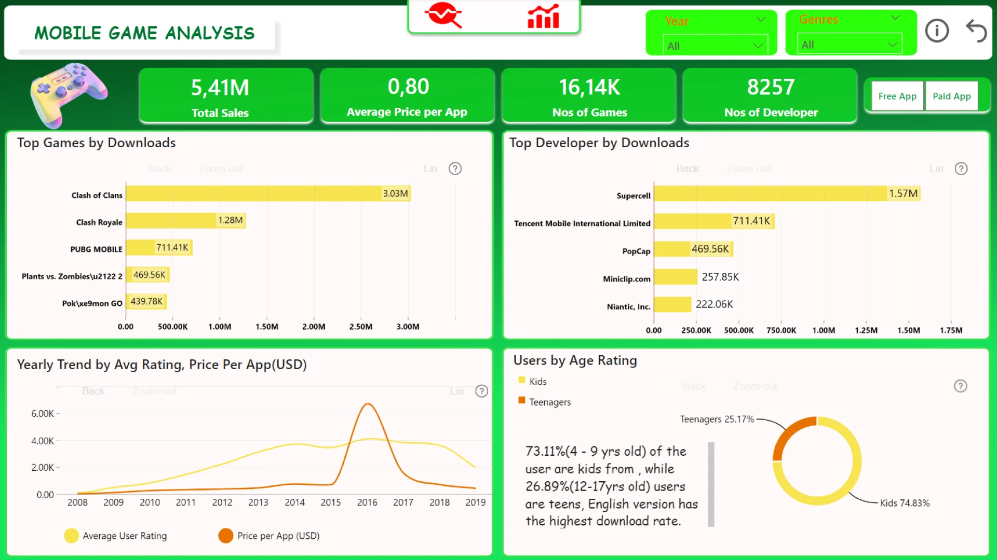Click the text box vertical scrollbar

(711, 484)
